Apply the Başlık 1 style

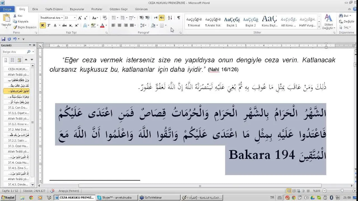[232, 22]
